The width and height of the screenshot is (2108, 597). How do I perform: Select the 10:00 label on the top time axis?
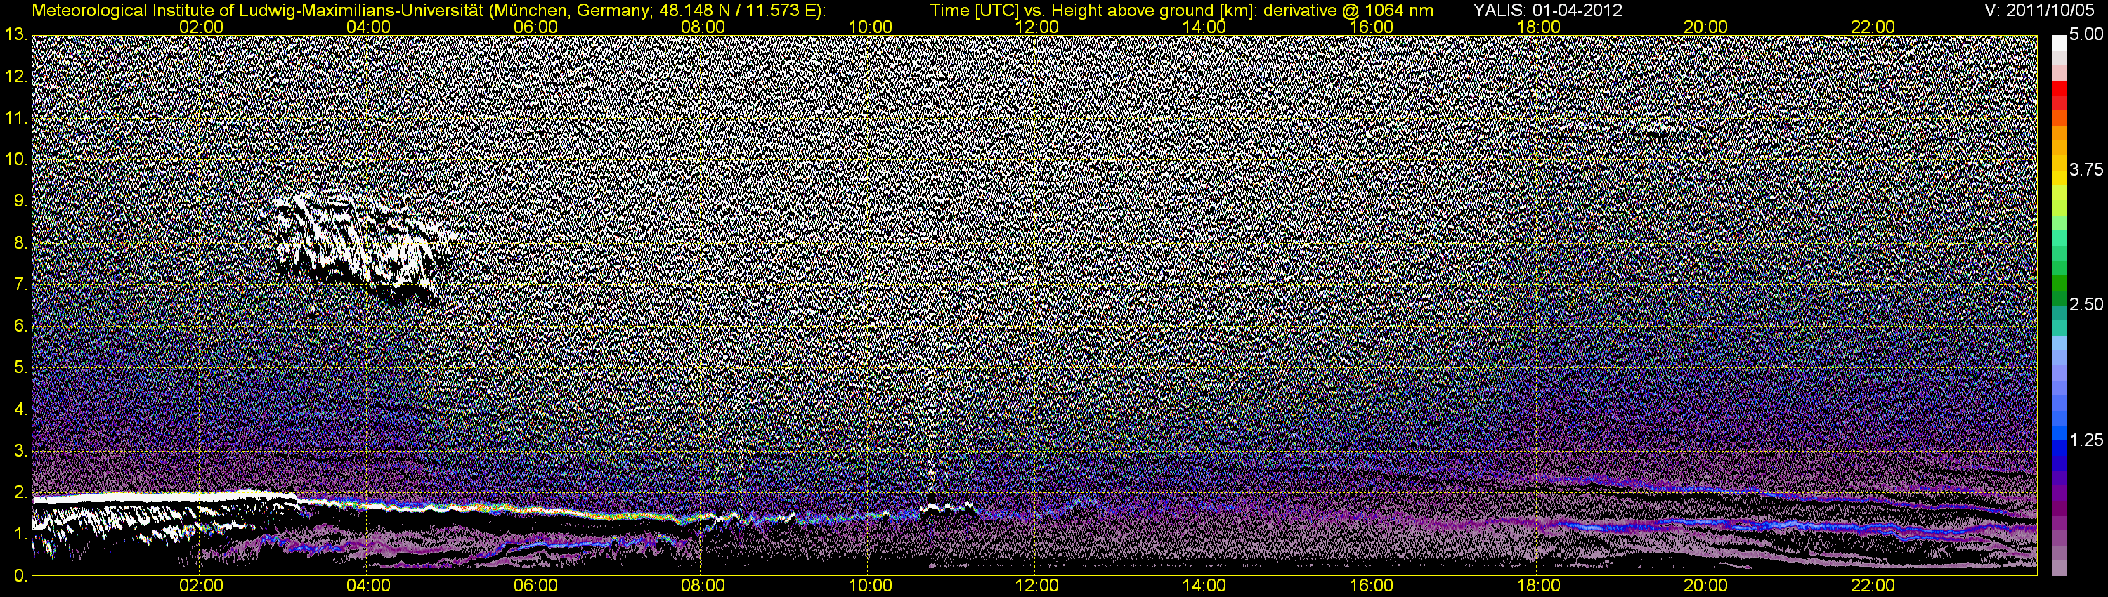click(x=870, y=27)
